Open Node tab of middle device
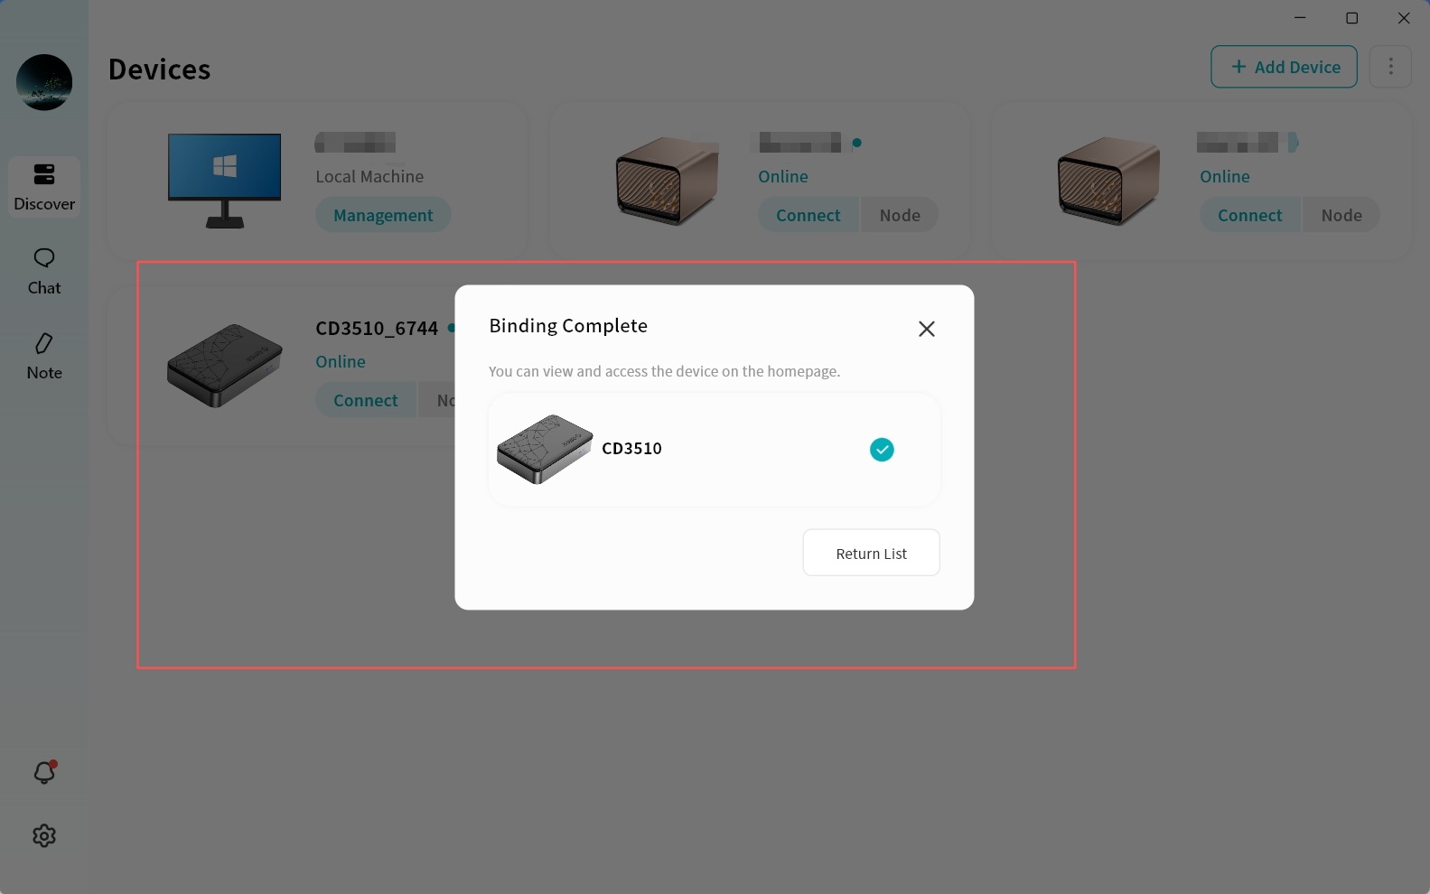1430x894 pixels. click(x=900, y=215)
